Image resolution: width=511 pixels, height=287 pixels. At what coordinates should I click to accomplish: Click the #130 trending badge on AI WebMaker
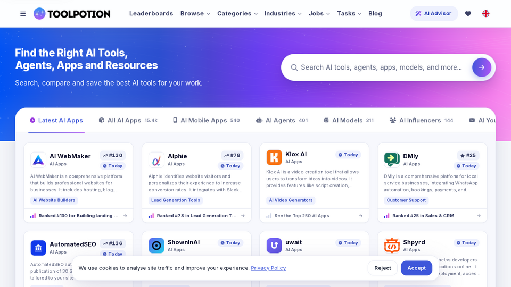pos(113,156)
